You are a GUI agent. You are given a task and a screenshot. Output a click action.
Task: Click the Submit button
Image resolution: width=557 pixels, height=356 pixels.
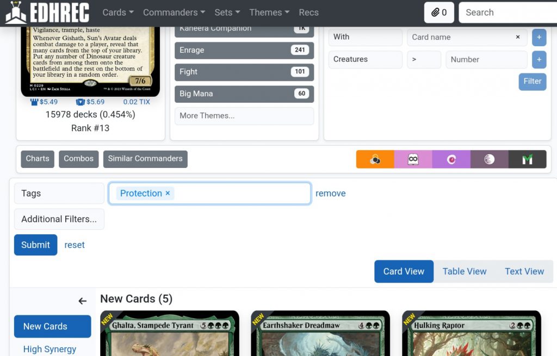[35, 245]
